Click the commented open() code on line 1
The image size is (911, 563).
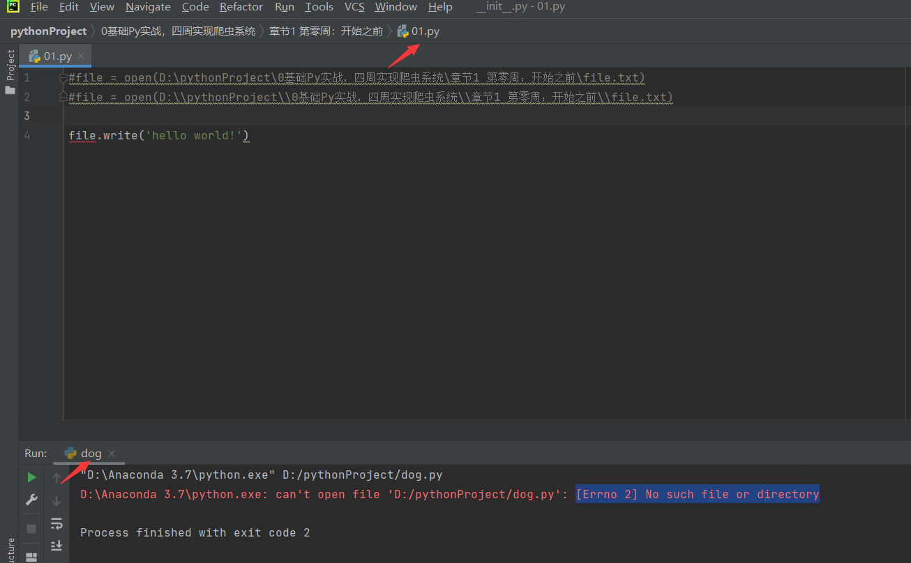356,78
